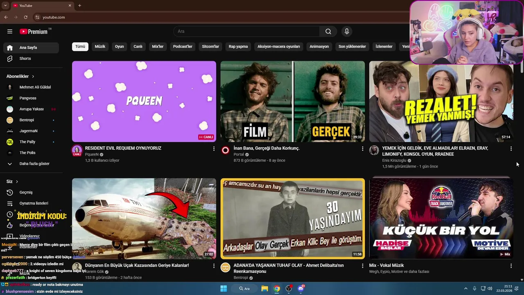This screenshot has width=524, height=295.
Task: Open the YouTube guide hamburger menu
Action: click(10, 32)
